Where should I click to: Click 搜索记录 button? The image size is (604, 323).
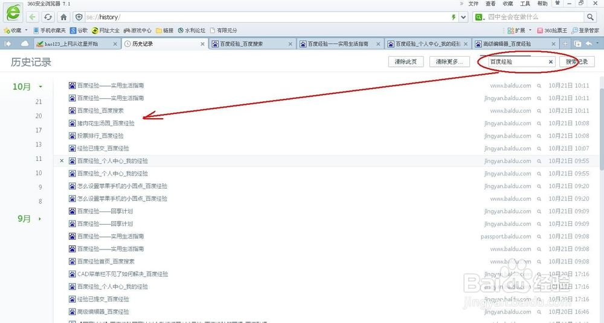(x=577, y=61)
